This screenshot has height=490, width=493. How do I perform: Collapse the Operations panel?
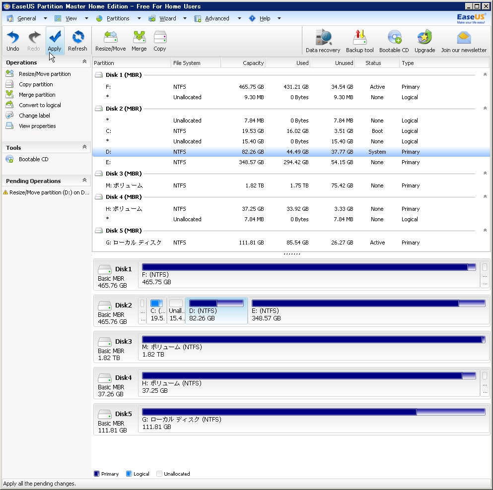click(84, 62)
